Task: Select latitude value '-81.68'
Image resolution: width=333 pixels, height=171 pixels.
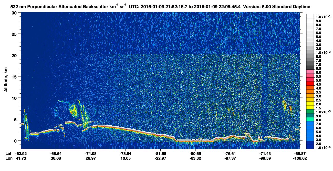Action: tap(160, 154)
